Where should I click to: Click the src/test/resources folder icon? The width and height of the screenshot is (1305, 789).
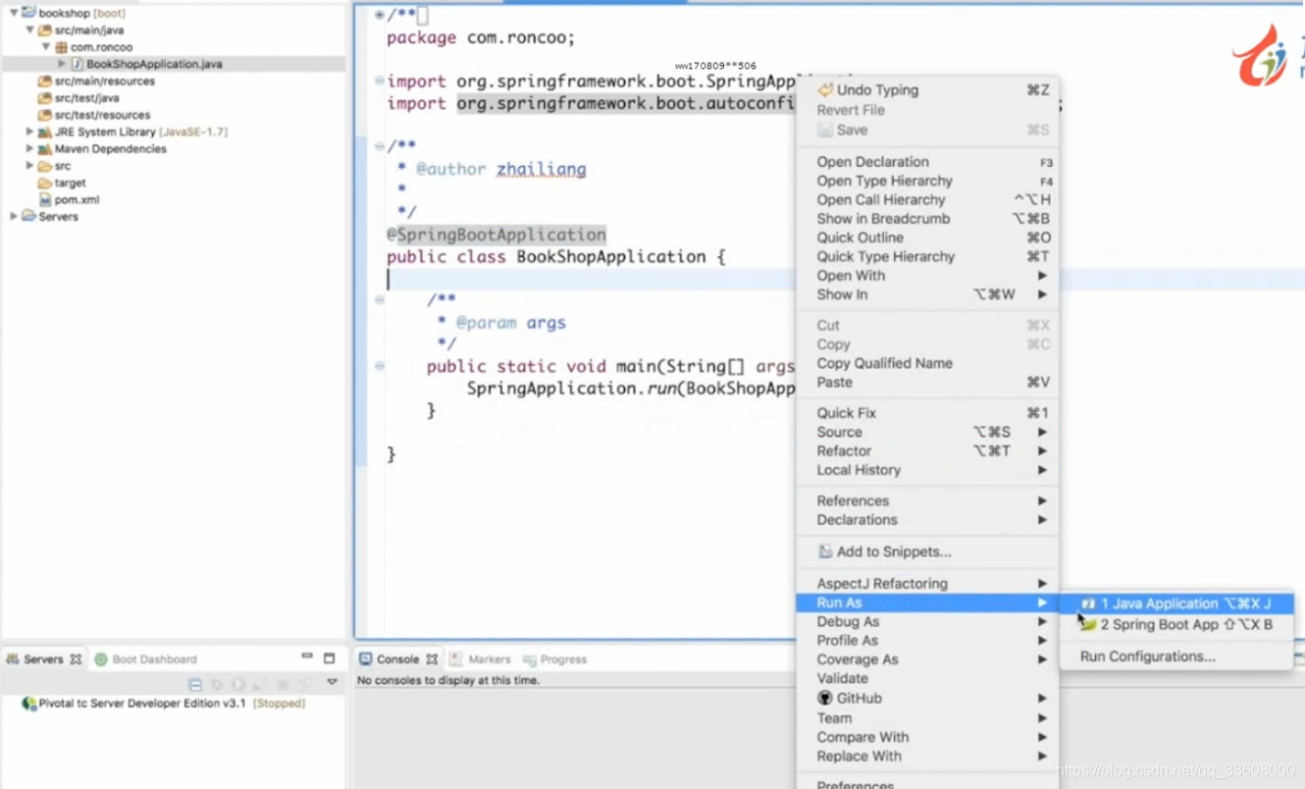pos(44,115)
